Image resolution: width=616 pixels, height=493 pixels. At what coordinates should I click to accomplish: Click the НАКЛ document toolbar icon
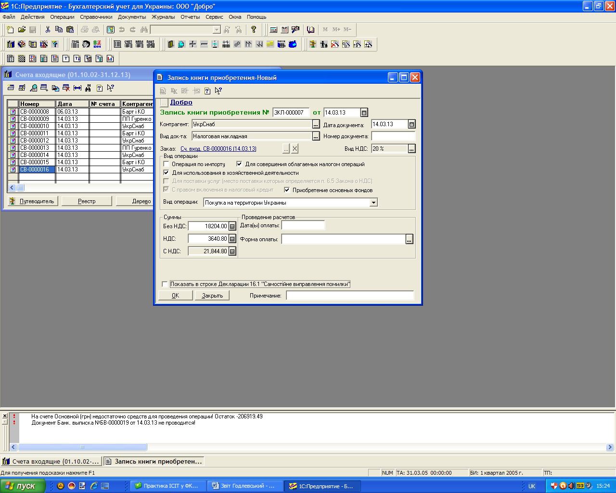pyautogui.click(x=139, y=44)
